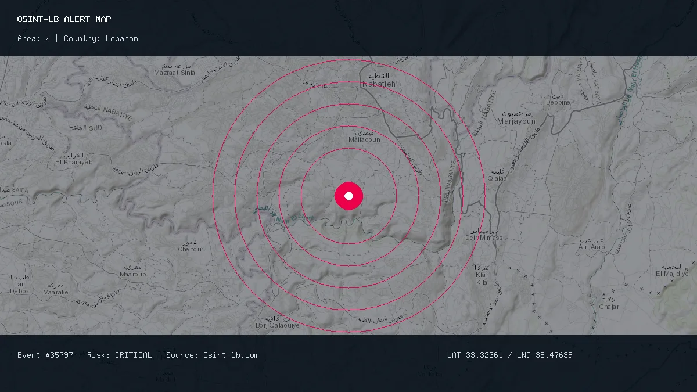Click the 'Risk: CRITICAL' label
The height and width of the screenshot is (392, 697).
point(119,355)
